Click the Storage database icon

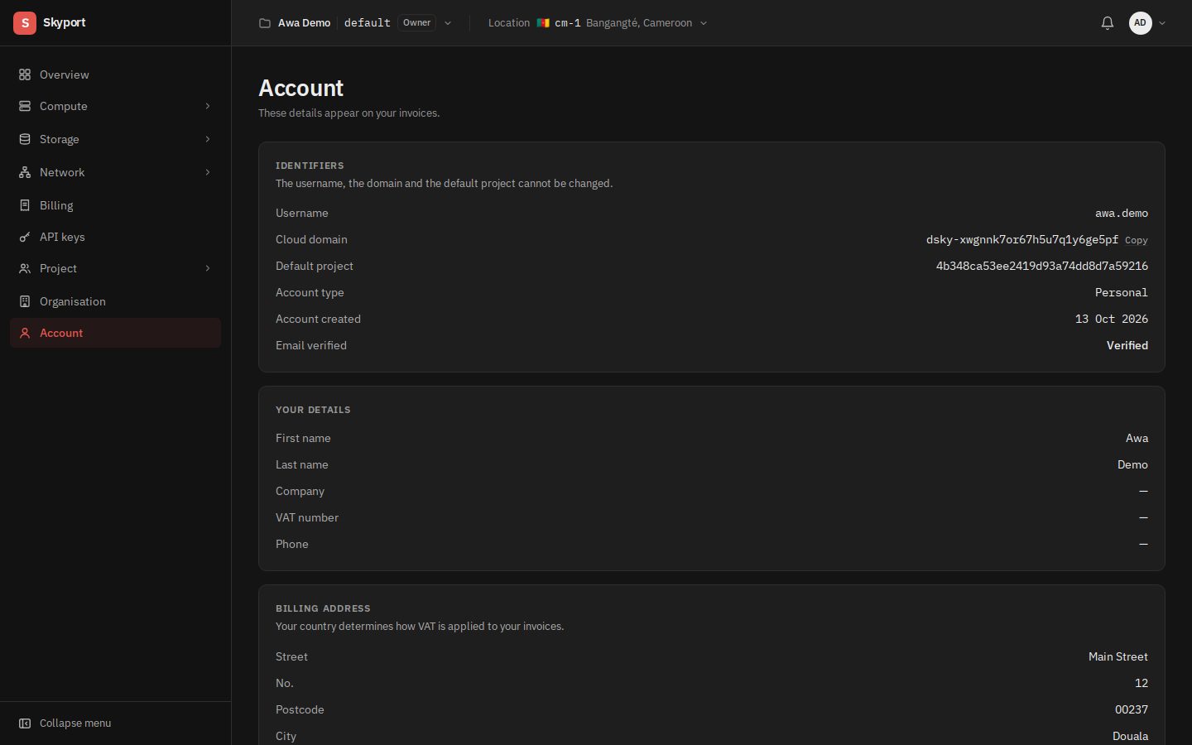coord(25,139)
